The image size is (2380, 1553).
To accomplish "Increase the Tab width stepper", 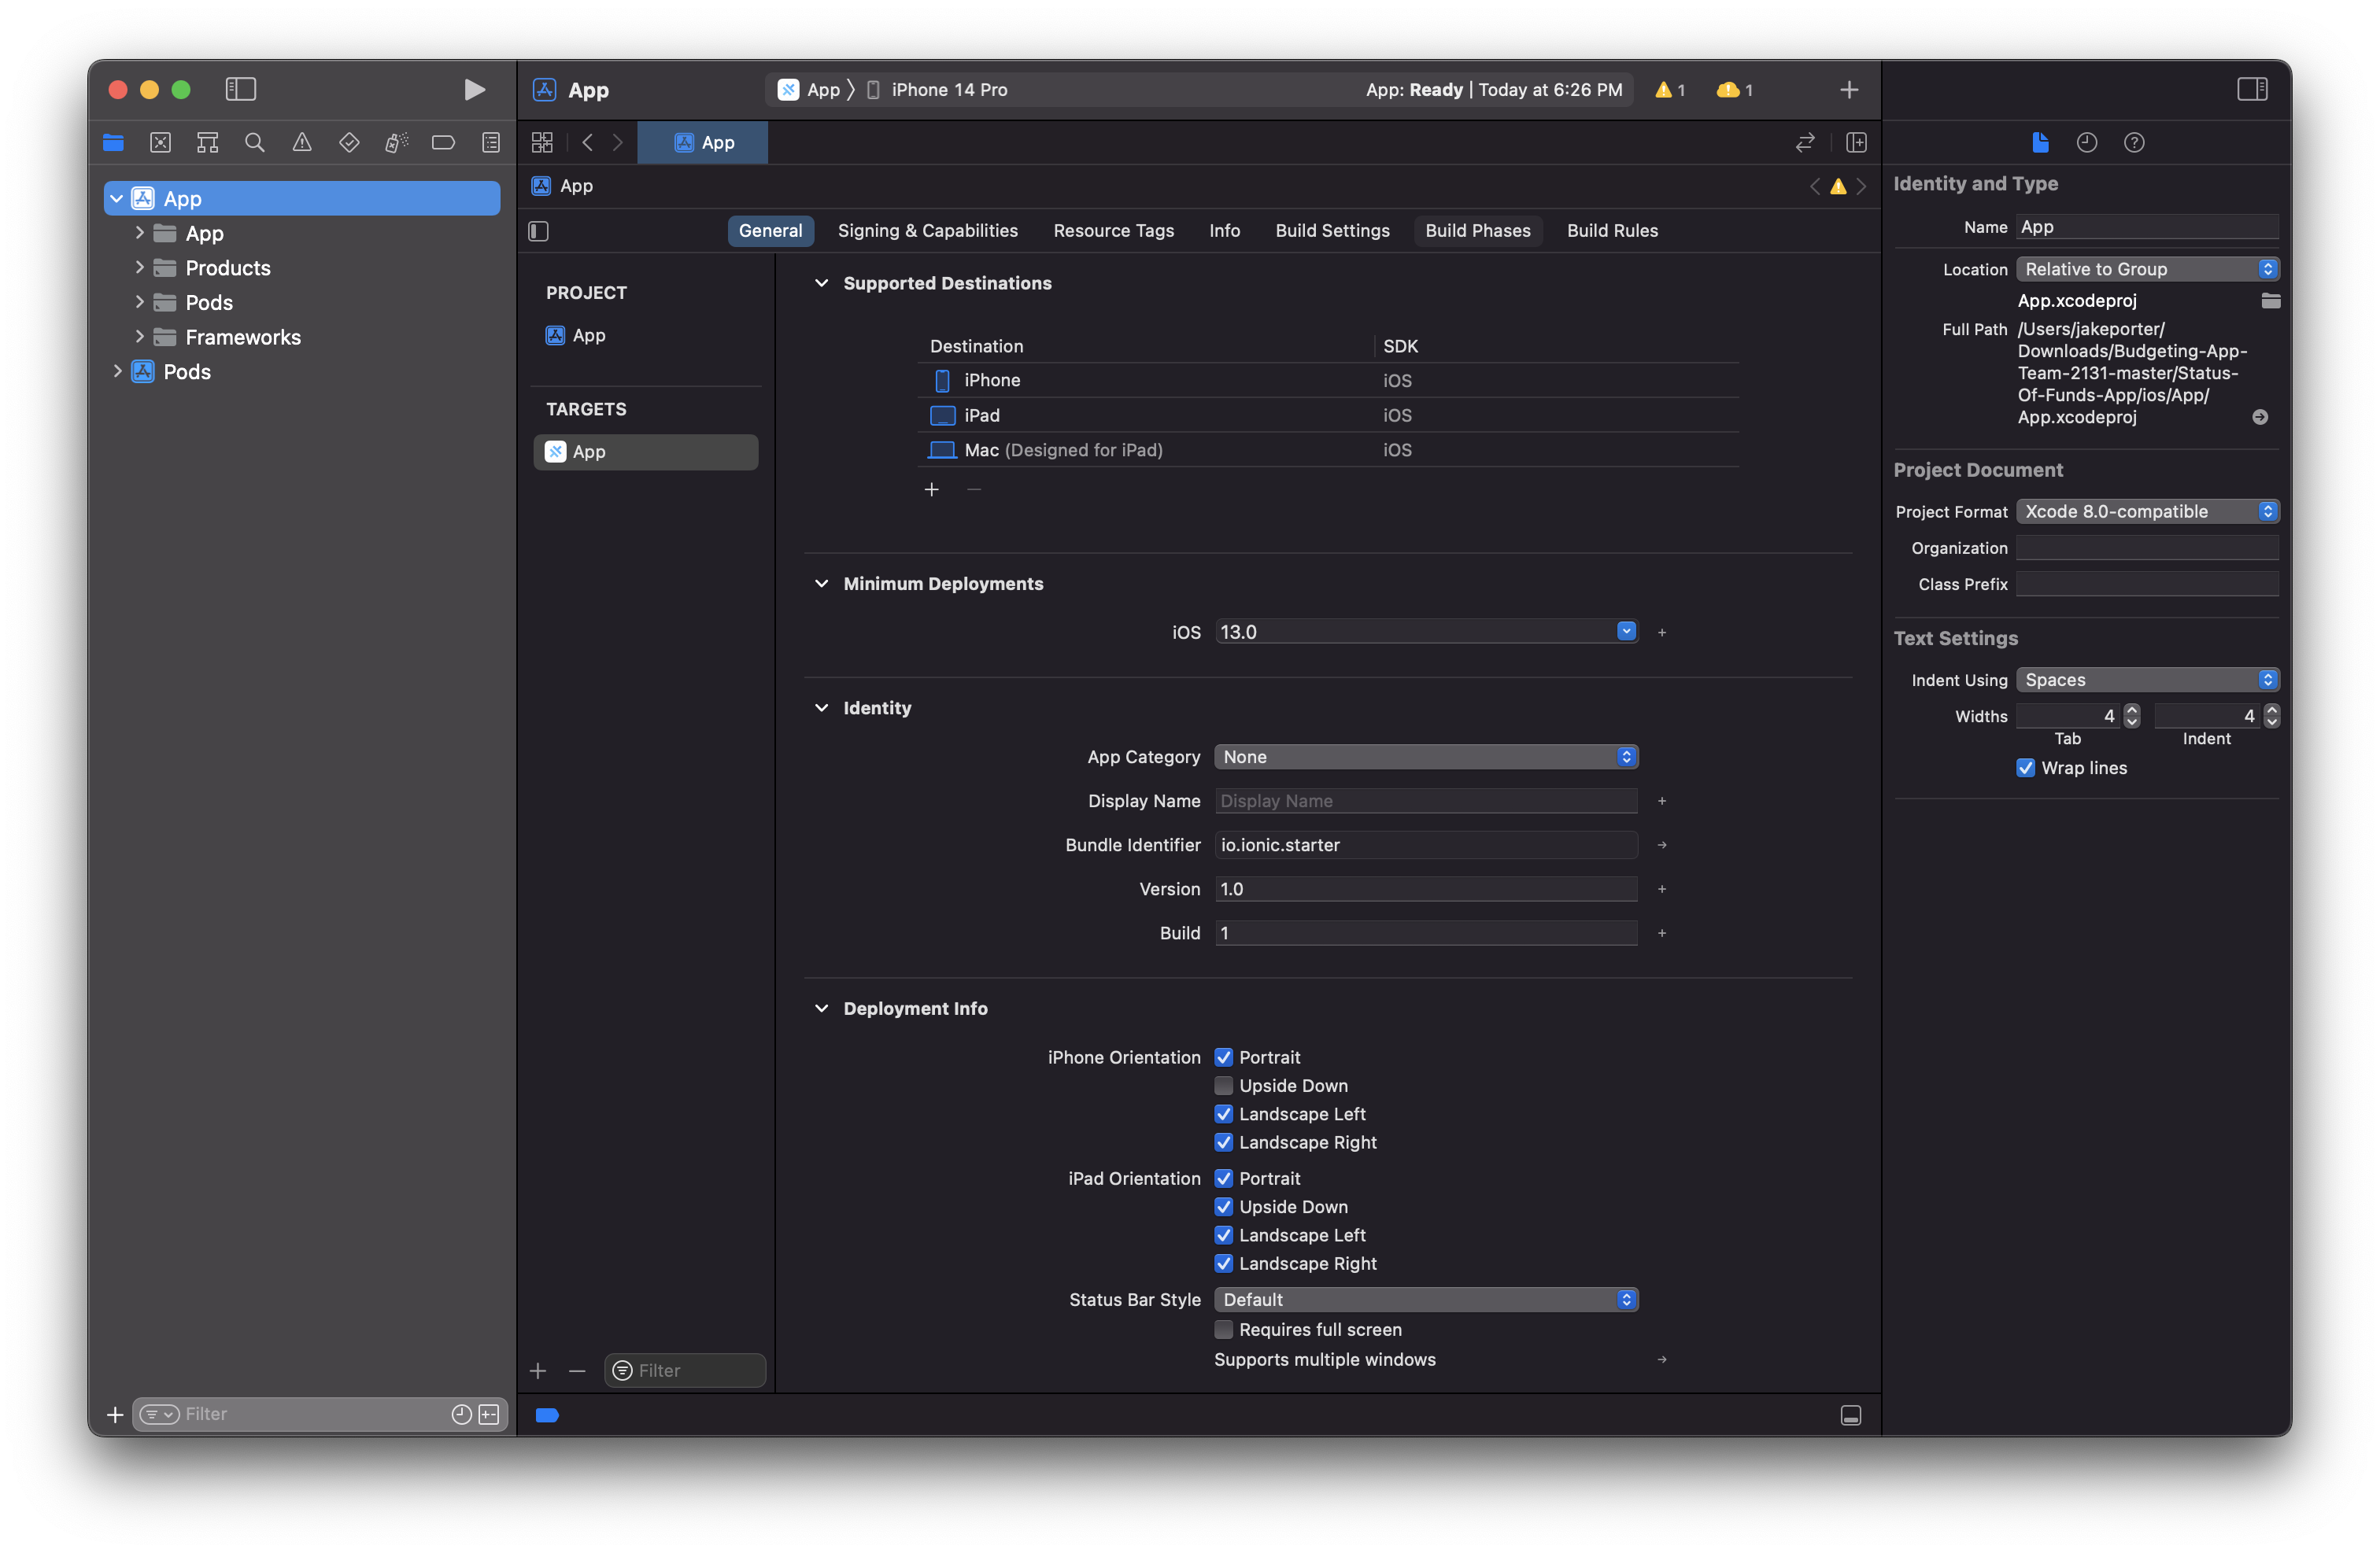I will pos(2131,710).
